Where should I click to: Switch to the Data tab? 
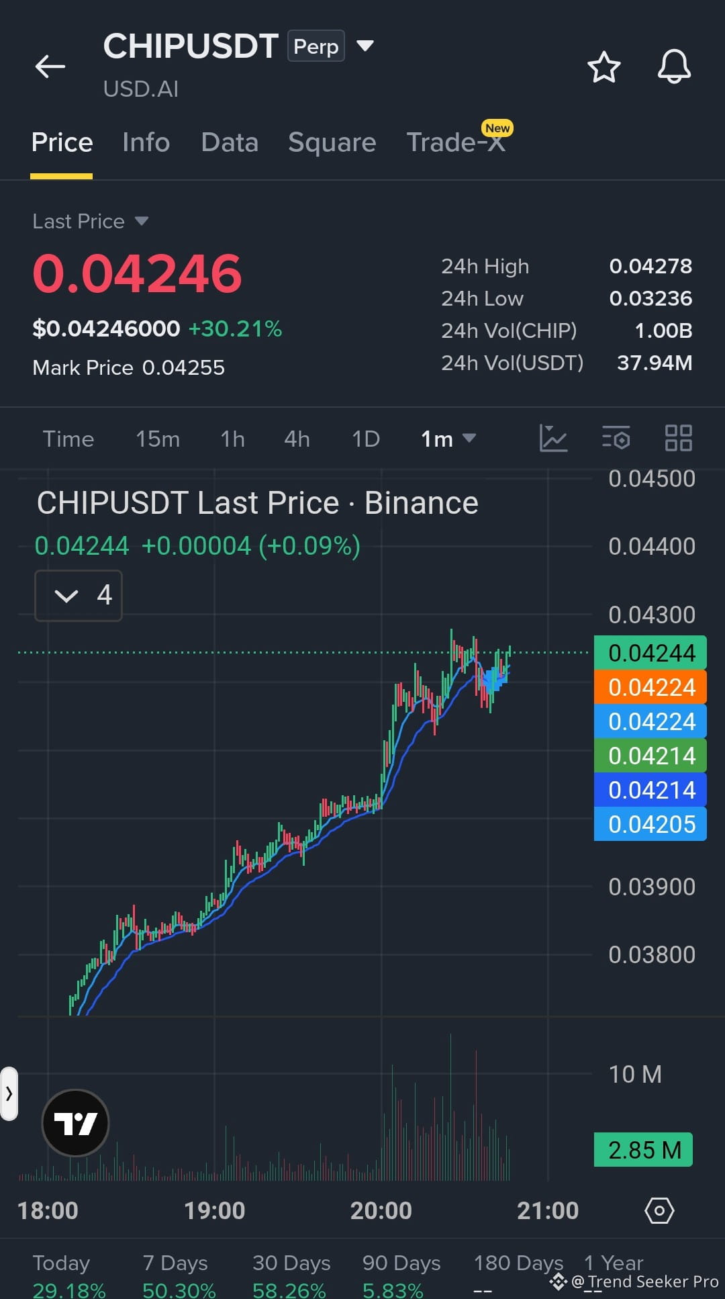[x=230, y=142]
